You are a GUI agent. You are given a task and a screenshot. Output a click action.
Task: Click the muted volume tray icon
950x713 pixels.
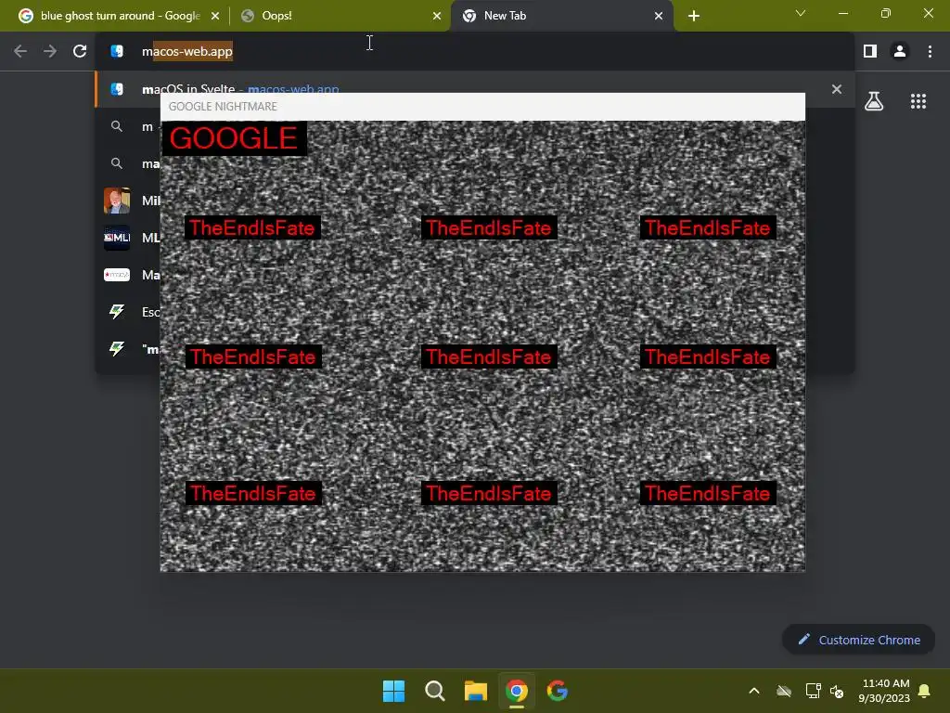[x=837, y=691]
